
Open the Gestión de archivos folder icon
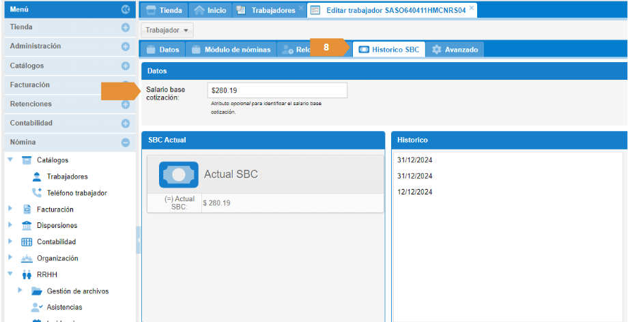pos(37,291)
